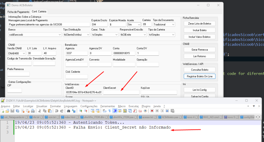Open the Aceite dropdown showing Sim
Screen dimensions: 264x142
pos(134,25)
